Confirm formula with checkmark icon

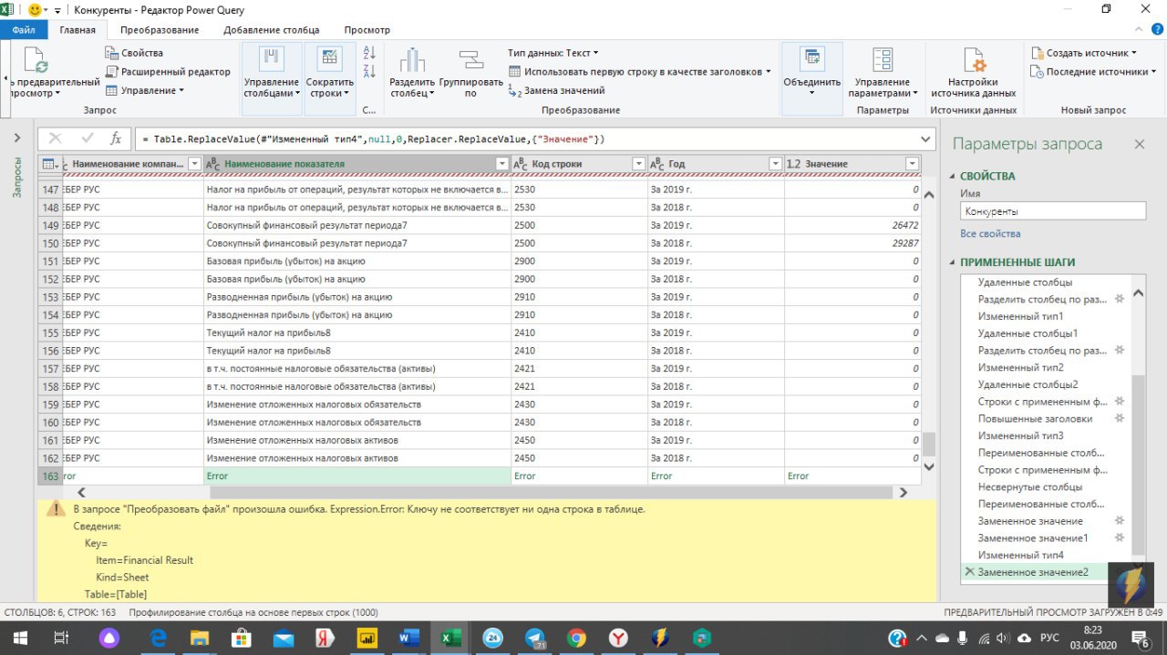tap(88, 138)
